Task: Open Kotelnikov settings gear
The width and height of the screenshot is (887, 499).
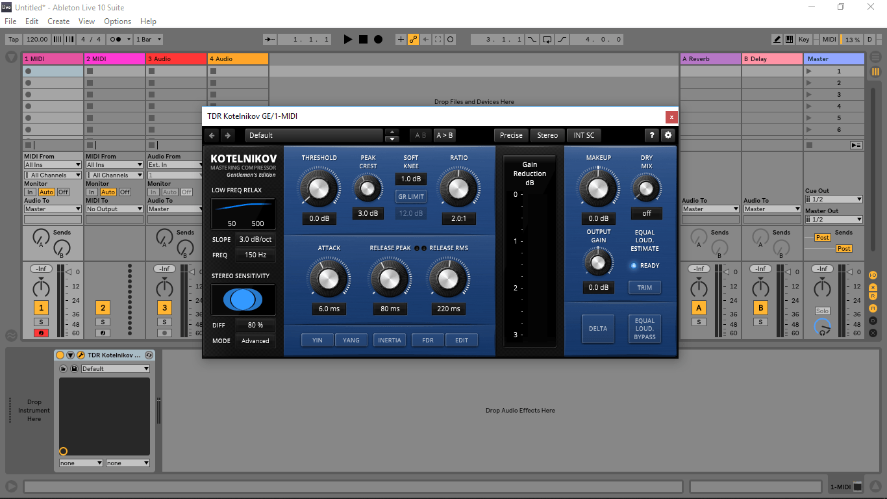Action: (x=668, y=135)
